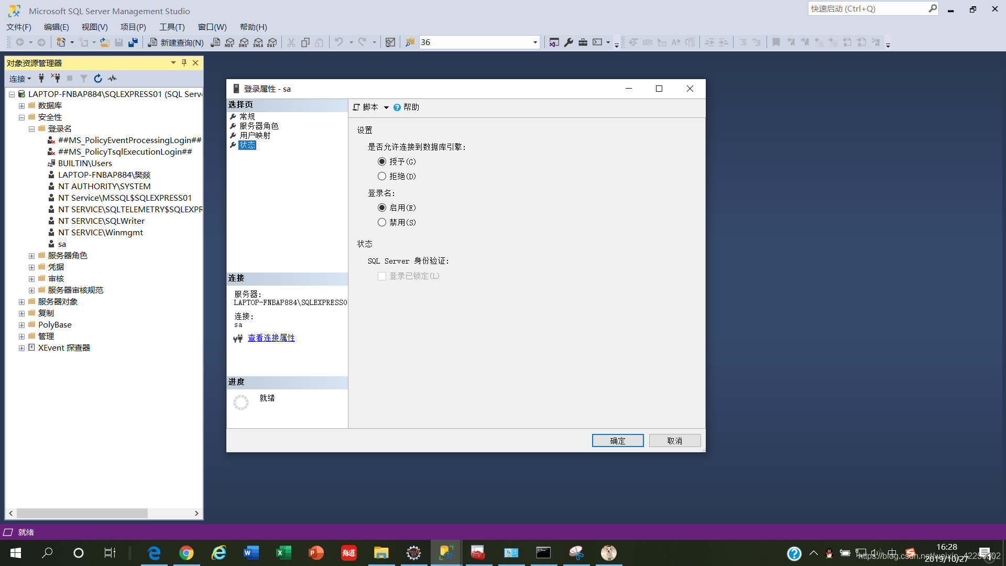Click the 脚本 script button
The image size is (1006, 566).
click(366, 107)
